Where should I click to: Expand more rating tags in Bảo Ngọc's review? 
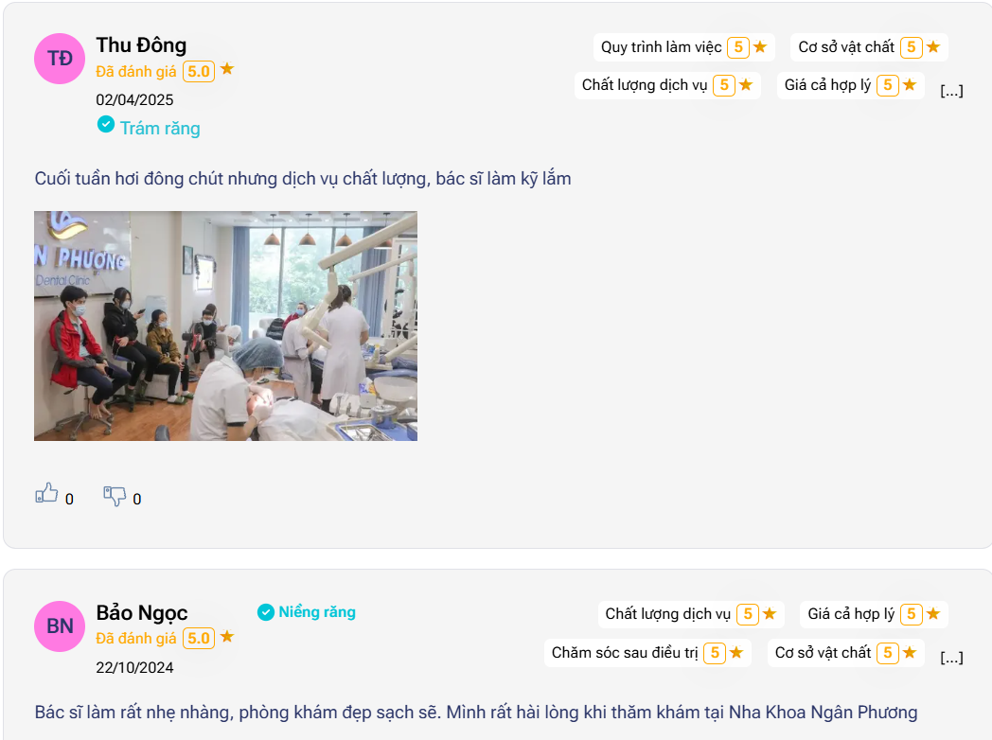tap(951, 658)
